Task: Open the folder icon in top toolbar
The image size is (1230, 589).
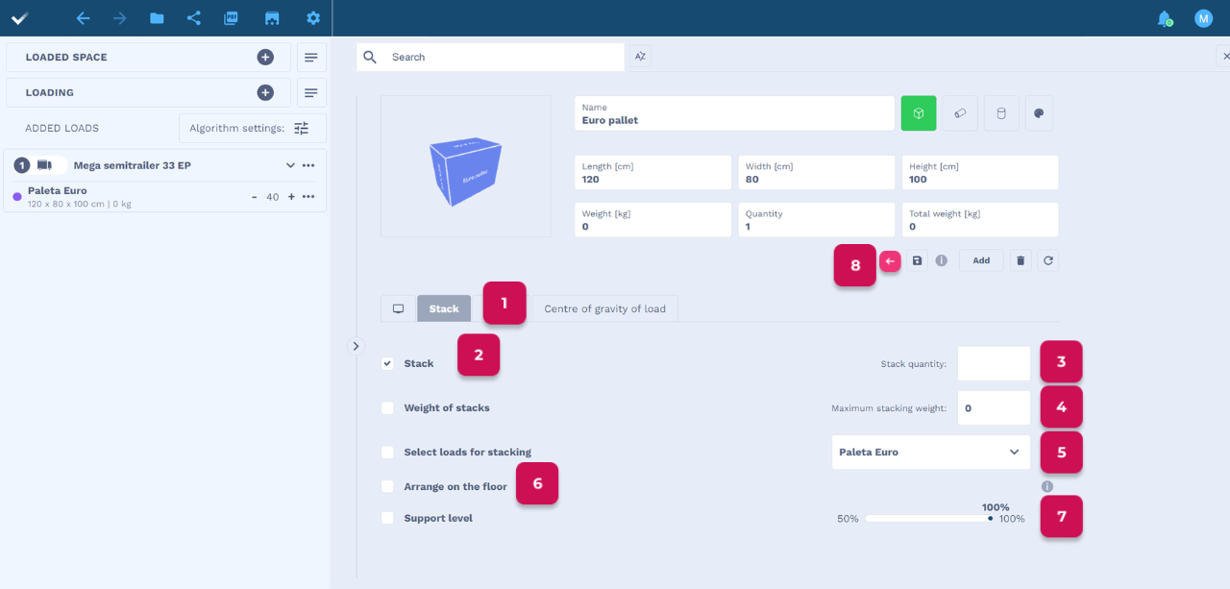Action: pos(157,18)
